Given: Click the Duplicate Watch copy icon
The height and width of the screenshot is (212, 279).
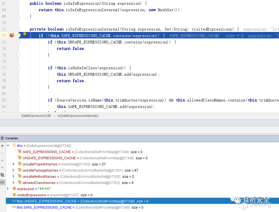Looking at the screenshot, I should (3, 175).
